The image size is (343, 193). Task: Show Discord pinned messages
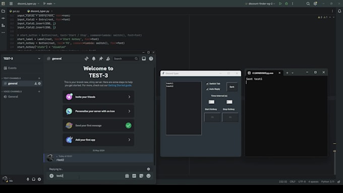pyautogui.click(x=101, y=58)
